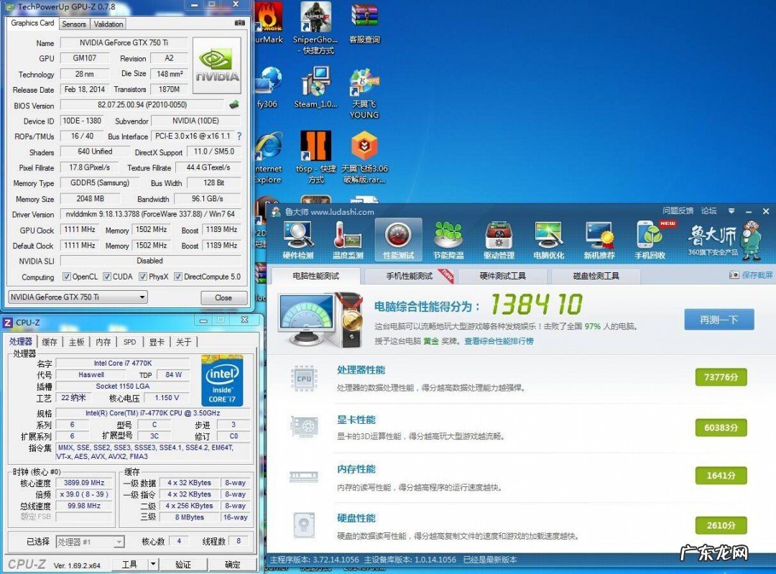Click the 再测一下 retest button
The width and height of the screenshot is (776, 574).
coord(719,320)
